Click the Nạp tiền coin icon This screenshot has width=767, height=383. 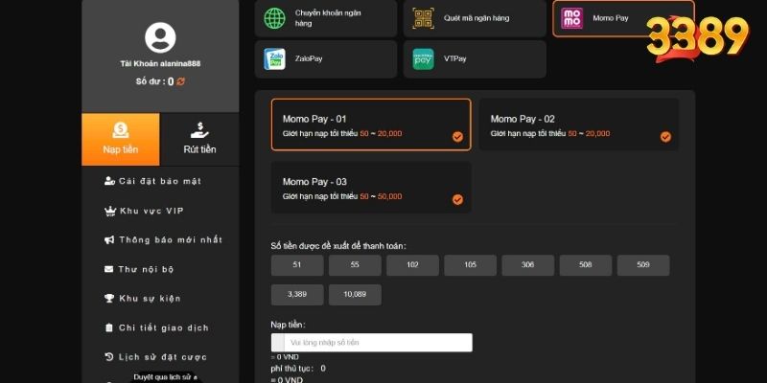[x=121, y=130]
